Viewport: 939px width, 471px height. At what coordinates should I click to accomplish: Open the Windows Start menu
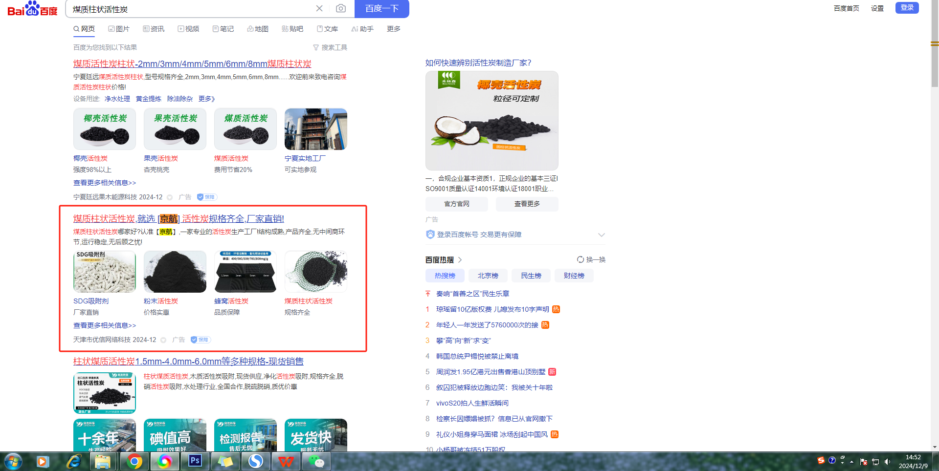(x=13, y=461)
